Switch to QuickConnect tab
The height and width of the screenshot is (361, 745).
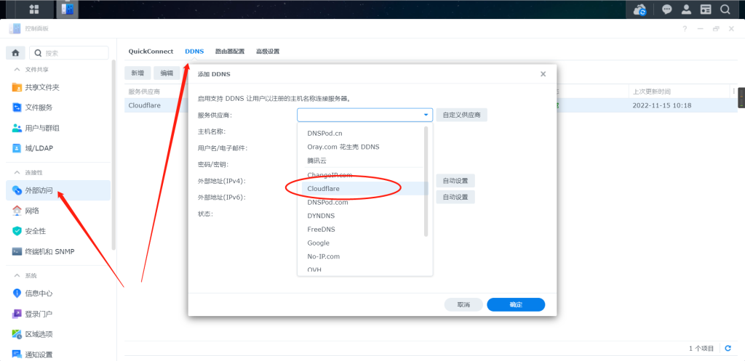[x=151, y=52]
